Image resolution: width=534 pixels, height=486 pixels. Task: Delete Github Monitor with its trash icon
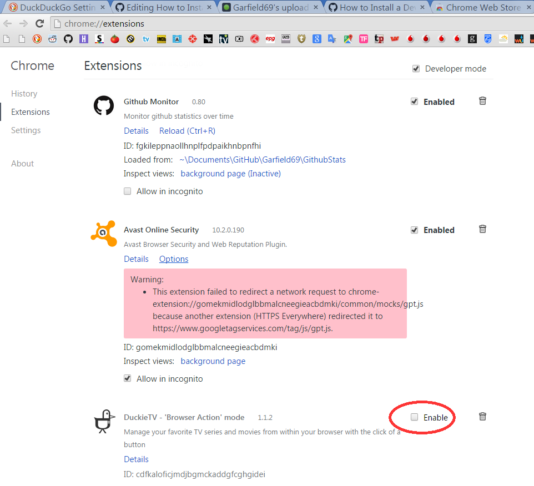(482, 101)
